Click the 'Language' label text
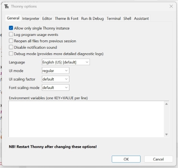Image resolution: width=178 pixels, height=168 pixels. coord(17,63)
